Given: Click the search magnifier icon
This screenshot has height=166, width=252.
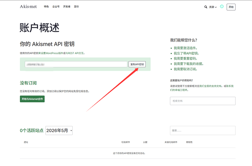Looking at the screenshot, I should [206, 7].
